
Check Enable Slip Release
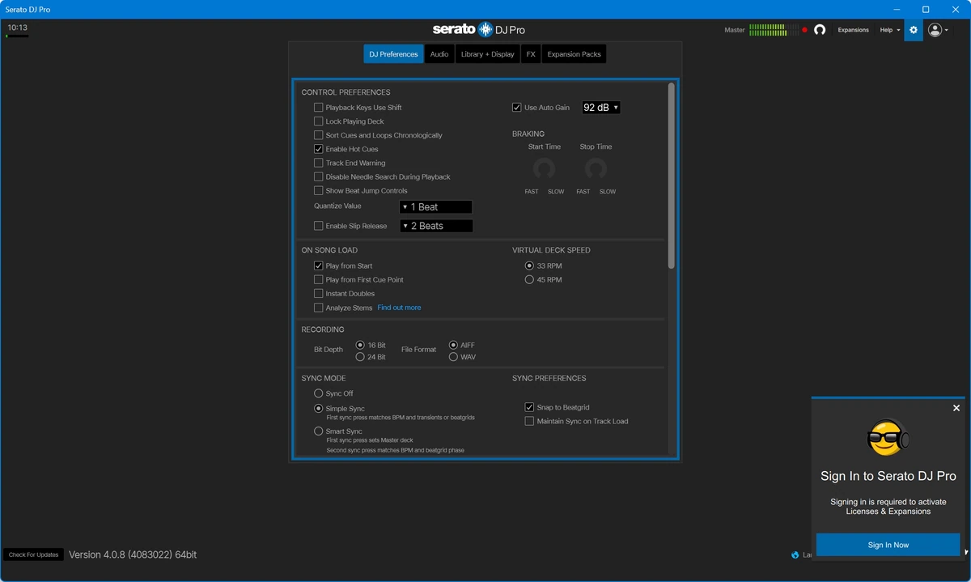pos(318,226)
